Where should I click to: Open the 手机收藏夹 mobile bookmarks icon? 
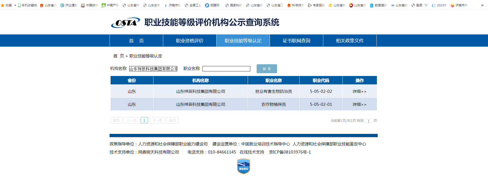19,5
